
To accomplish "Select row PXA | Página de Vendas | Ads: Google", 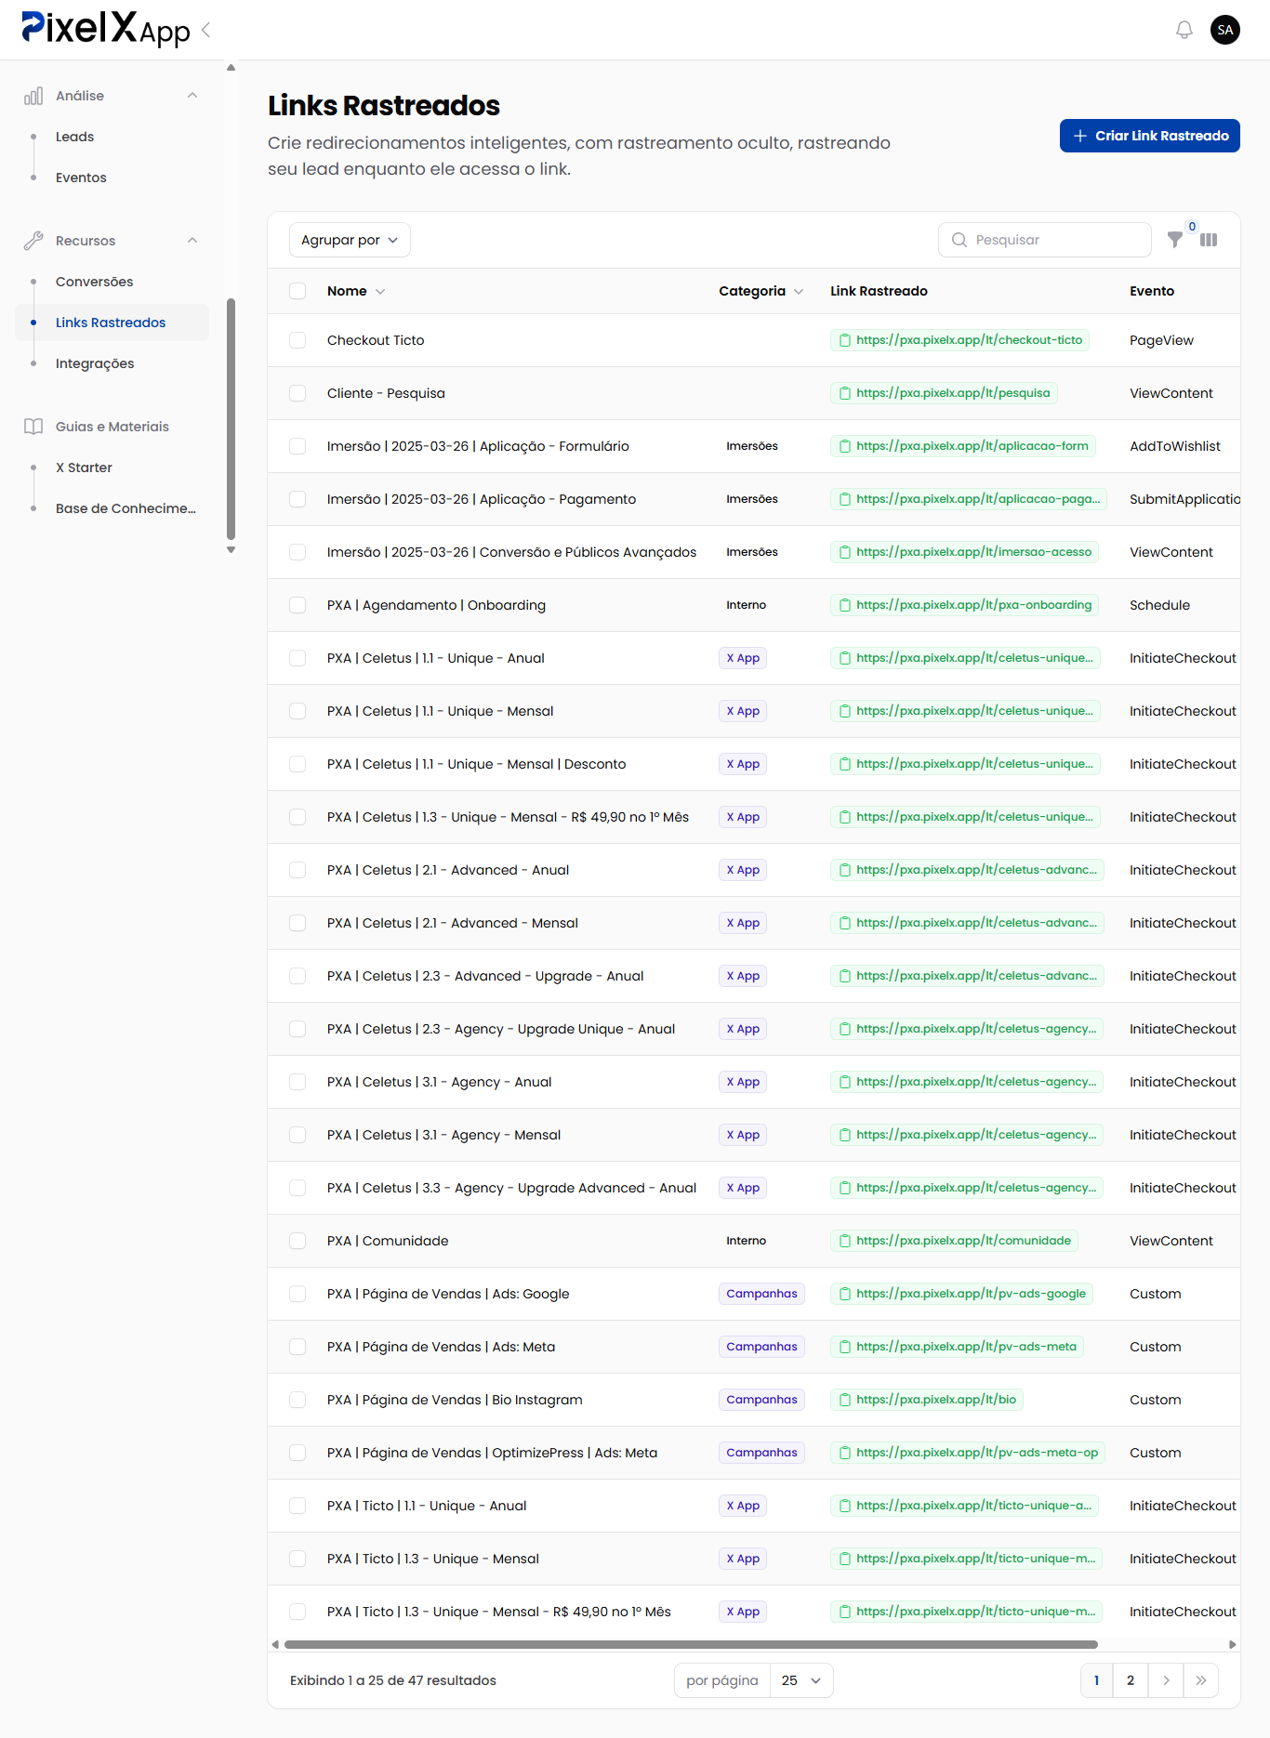I will (298, 1294).
